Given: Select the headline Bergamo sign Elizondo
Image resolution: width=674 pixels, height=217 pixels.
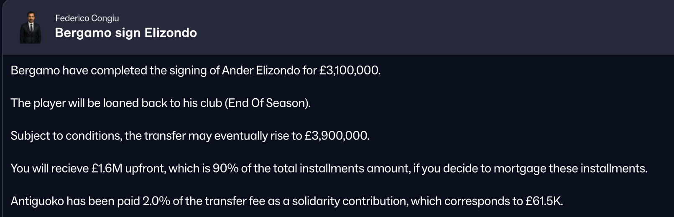Looking at the screenshot, I should [126, 33].
